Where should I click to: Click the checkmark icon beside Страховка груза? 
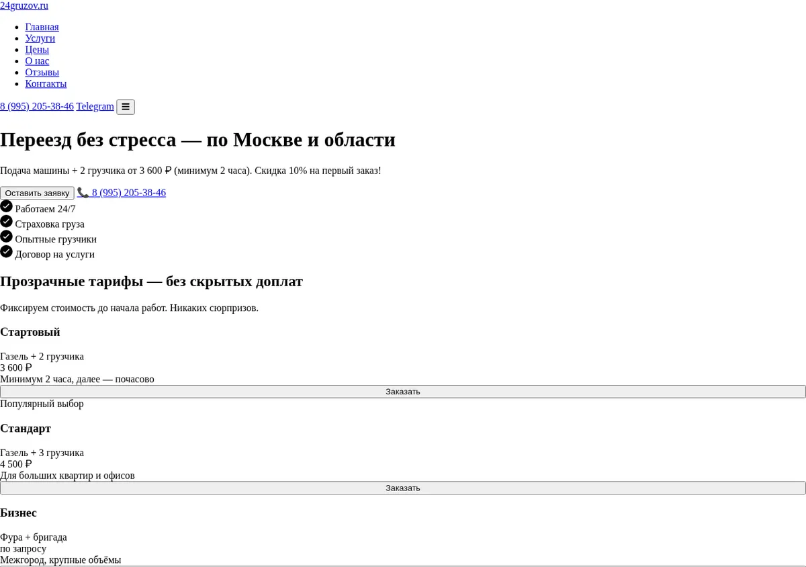click(7, 221)
